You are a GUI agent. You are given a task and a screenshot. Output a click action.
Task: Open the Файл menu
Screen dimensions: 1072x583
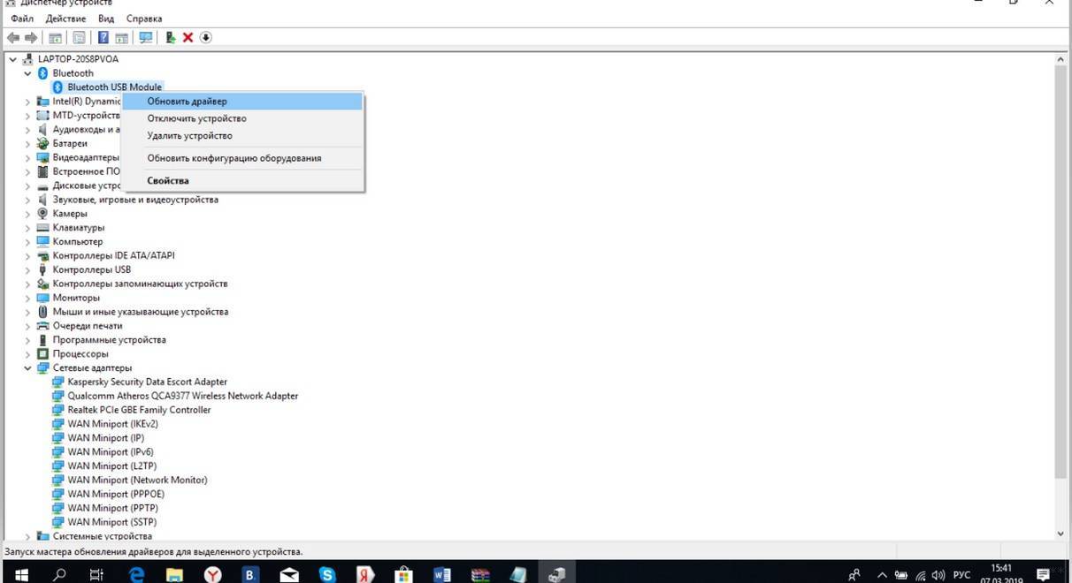coord(22,19)
